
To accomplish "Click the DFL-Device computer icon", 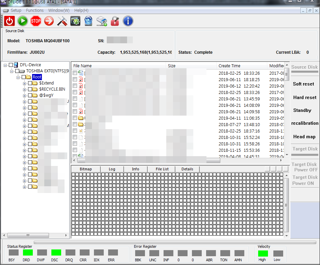I will coord(16,65).
